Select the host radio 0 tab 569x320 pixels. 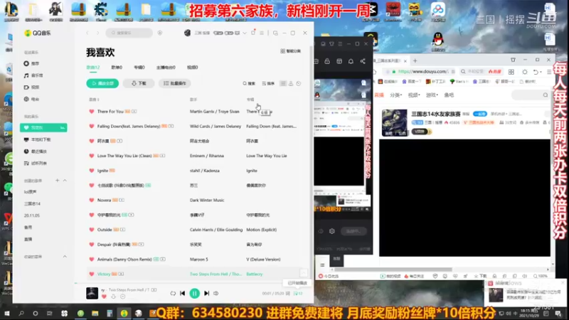click(166, 68)
